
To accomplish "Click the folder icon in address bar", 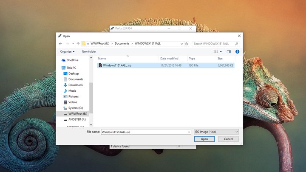I will point(84,43).
